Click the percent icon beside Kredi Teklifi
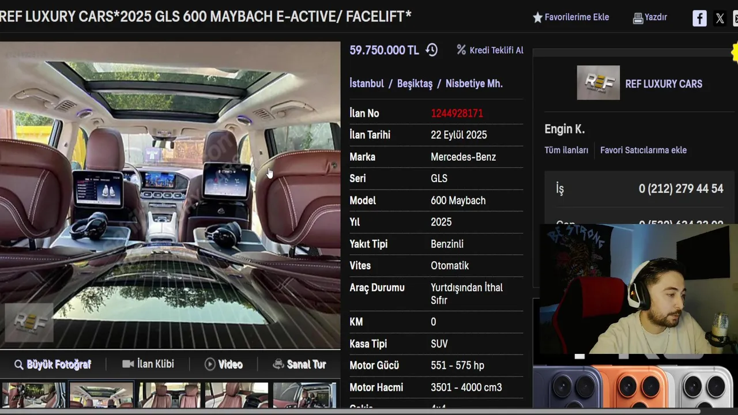The width and height of the screenshot is (738, 415). (x=461, y=50)
